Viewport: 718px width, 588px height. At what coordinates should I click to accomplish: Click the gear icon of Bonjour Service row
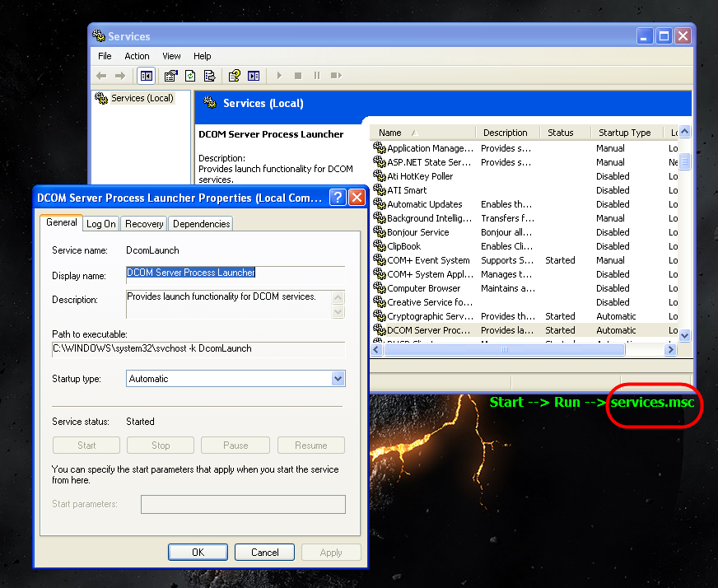click(379, 231)
